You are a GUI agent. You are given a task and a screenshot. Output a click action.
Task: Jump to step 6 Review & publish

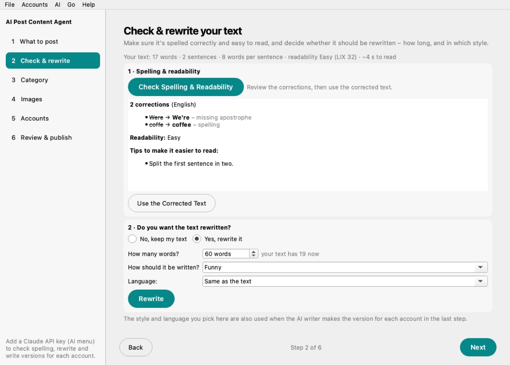(x=53, y=137)
